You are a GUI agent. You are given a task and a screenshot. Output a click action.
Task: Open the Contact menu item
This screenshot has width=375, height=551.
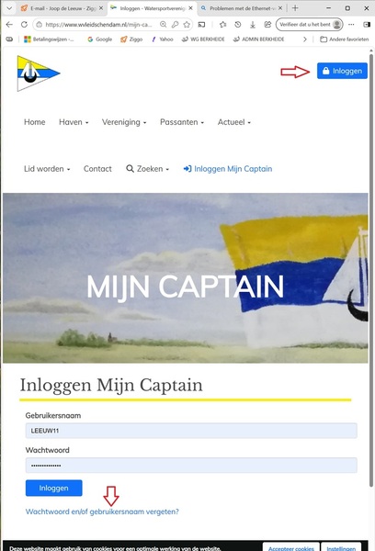pyautogui.click(x=97, y=169)
